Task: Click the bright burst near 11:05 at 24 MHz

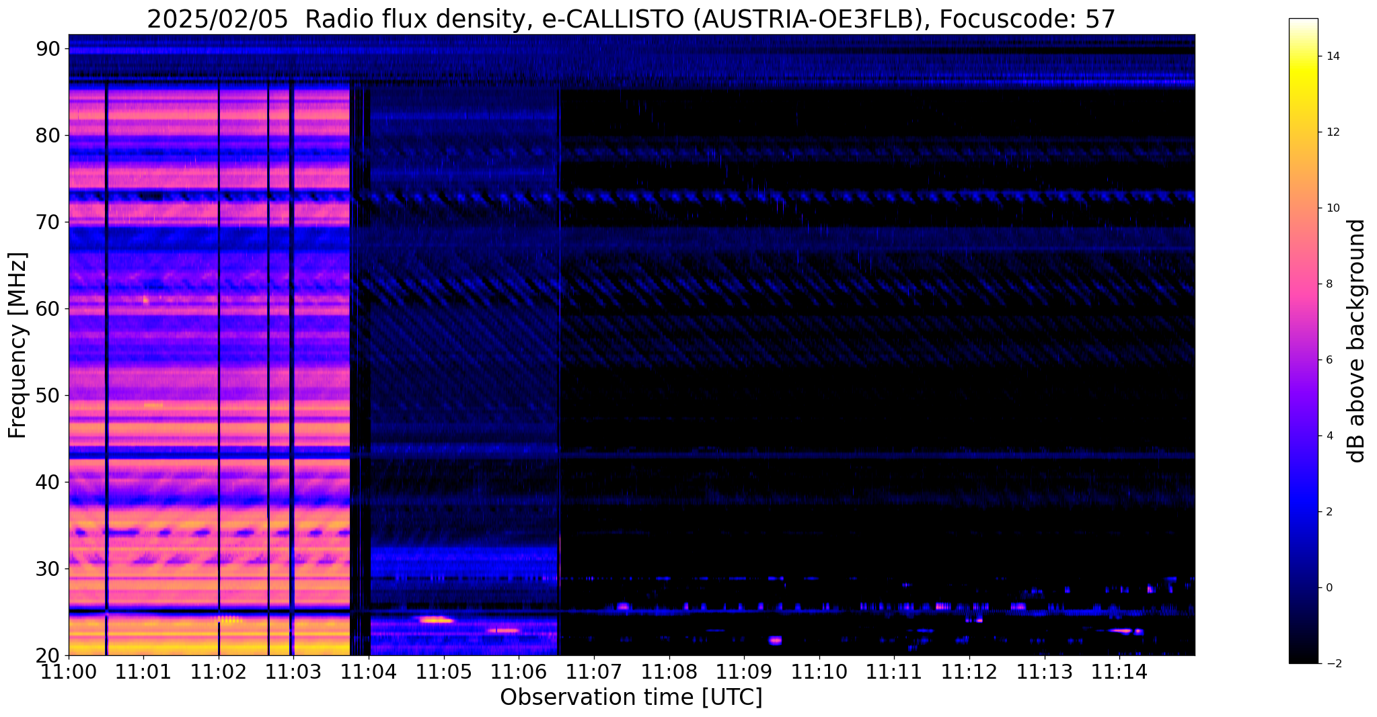Action: 436,620
